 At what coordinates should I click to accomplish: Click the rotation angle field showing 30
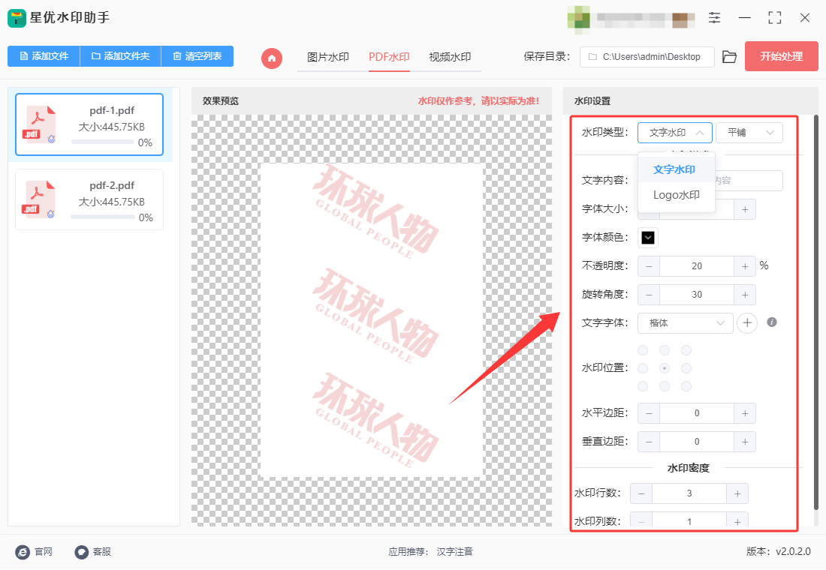pyautogui.click(x=697, y=295)
